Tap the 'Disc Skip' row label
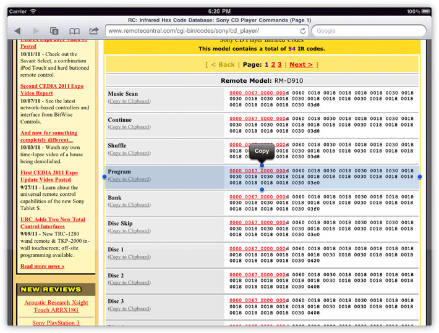This screenshot has width=439, height=333. 120,223
